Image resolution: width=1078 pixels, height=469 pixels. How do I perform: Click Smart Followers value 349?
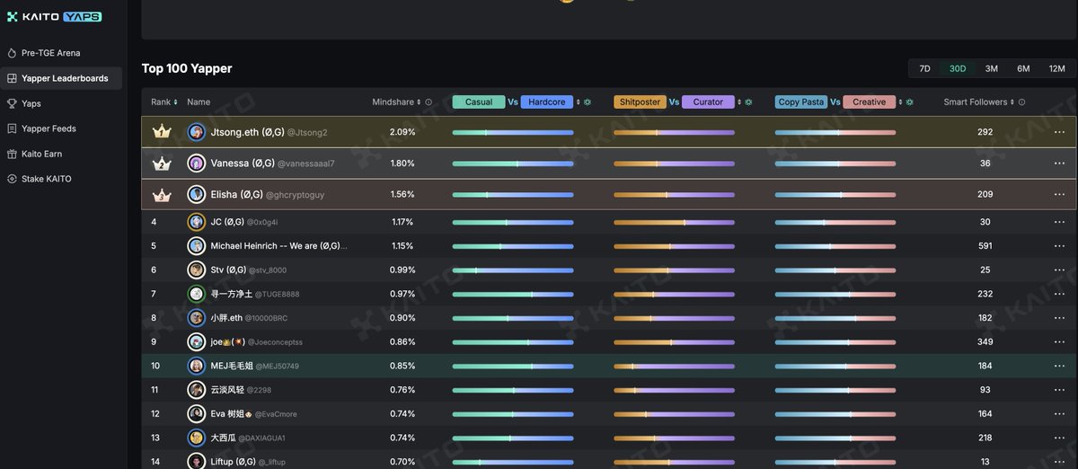click(x=985, y=341)
